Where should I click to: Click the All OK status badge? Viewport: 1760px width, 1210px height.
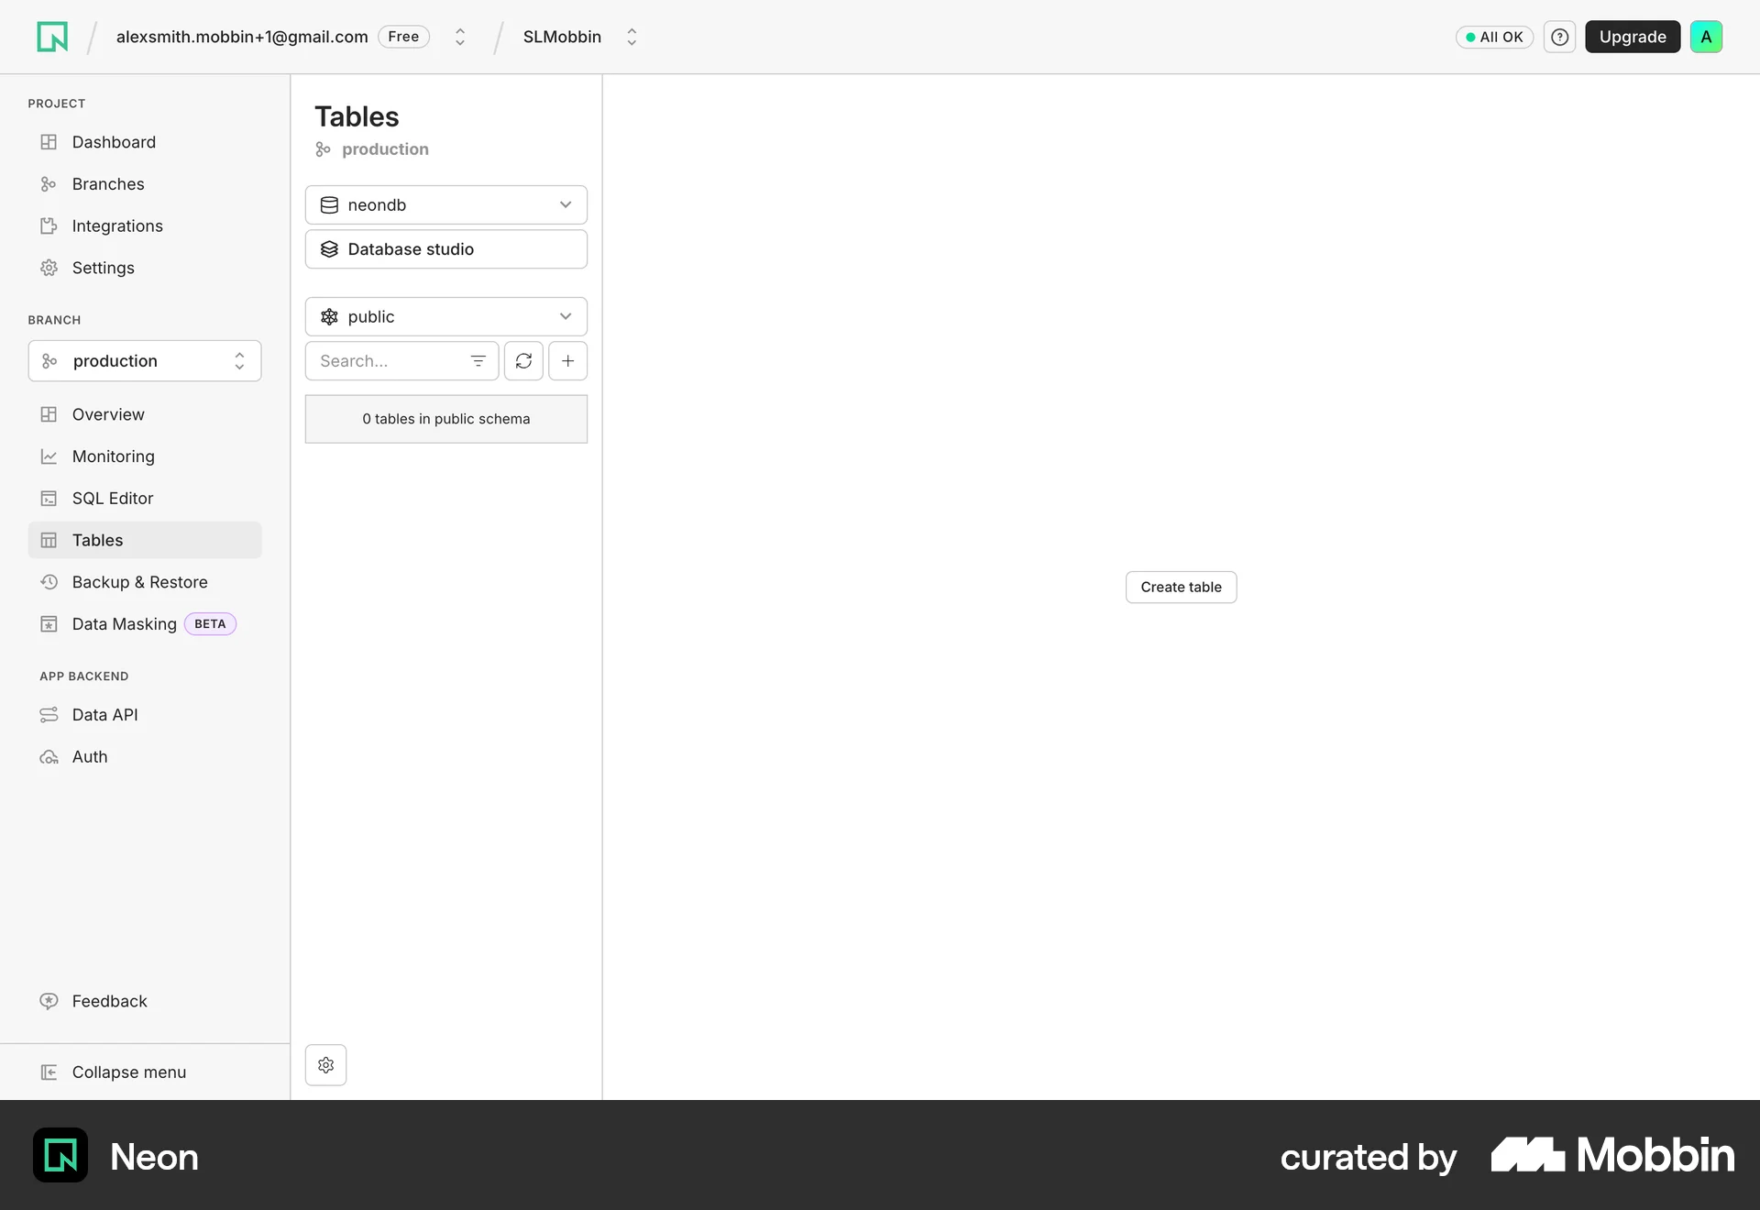click(1494, 37)
